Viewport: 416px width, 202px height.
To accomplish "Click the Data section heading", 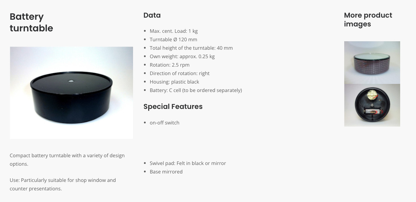I will coord(152,15).
